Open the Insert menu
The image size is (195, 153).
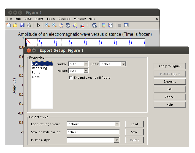(39, 19)
